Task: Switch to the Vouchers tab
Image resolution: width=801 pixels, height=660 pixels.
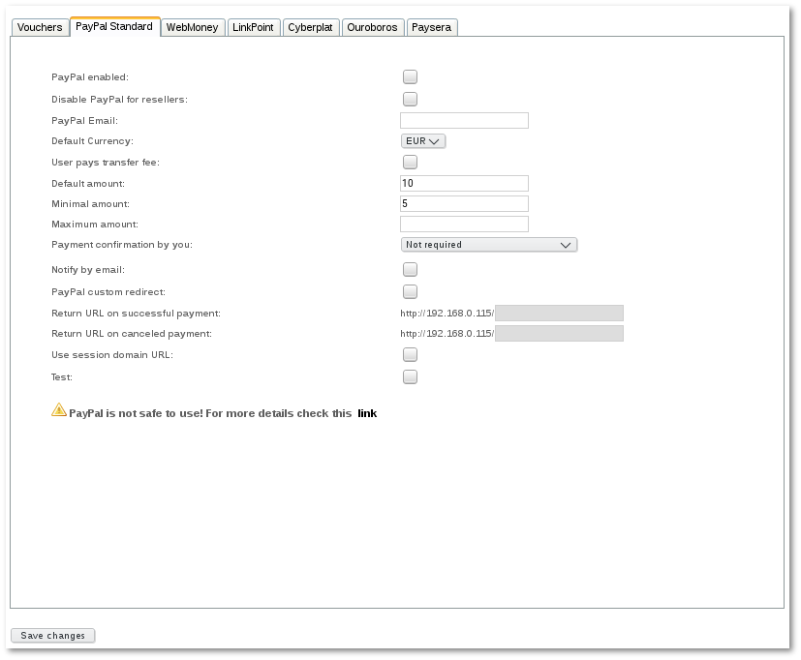Action: (x=40, y=28)
